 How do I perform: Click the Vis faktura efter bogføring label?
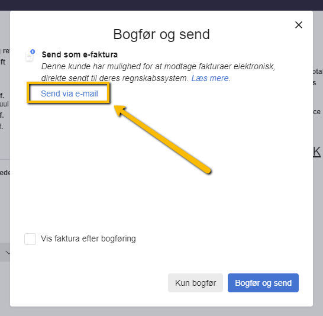(88, 238)
